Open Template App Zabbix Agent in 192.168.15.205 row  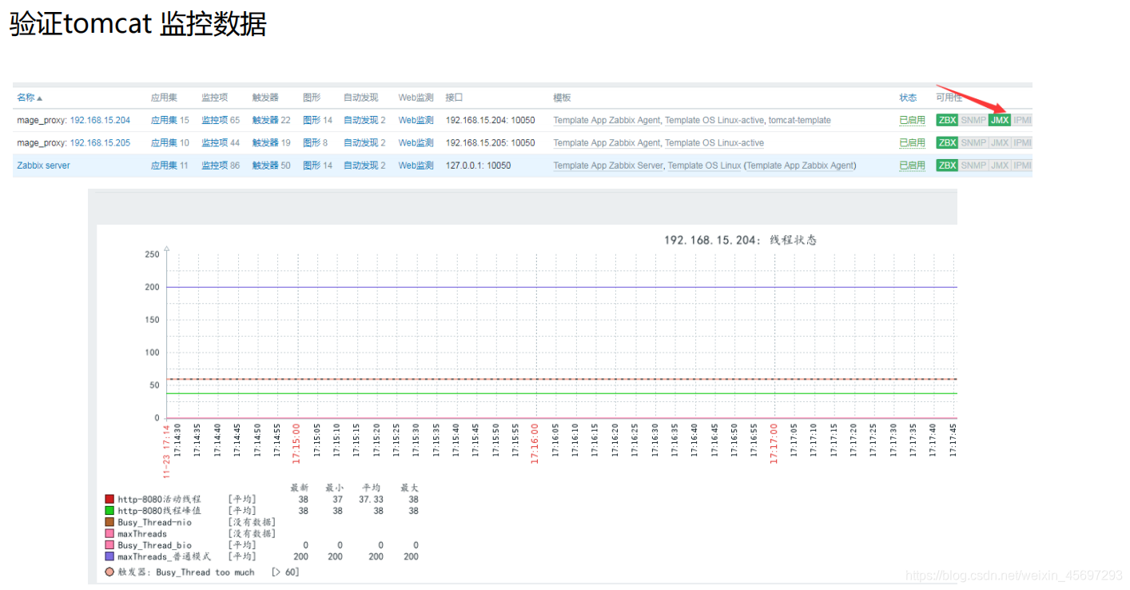pyautogui.click(x=607, y=142)
